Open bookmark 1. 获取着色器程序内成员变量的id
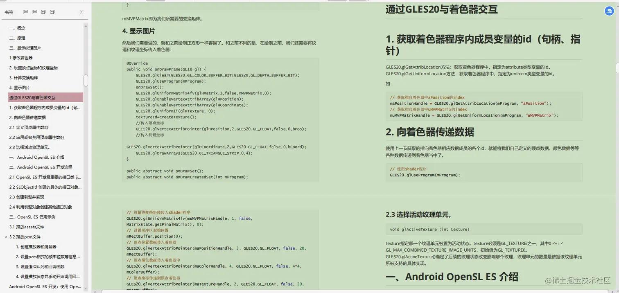The image size is (619, 293). (45, 108)
